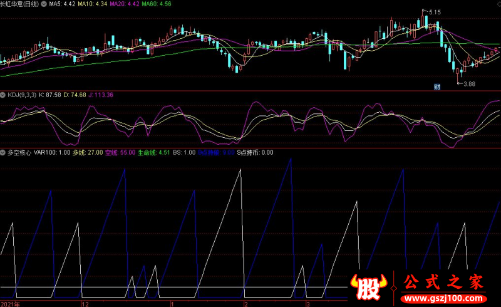The width and height of the screenshot is (501, 307).
Task: Open the dropdown next to 长虹华意(日线)
Action: click(x=44, y=4)
